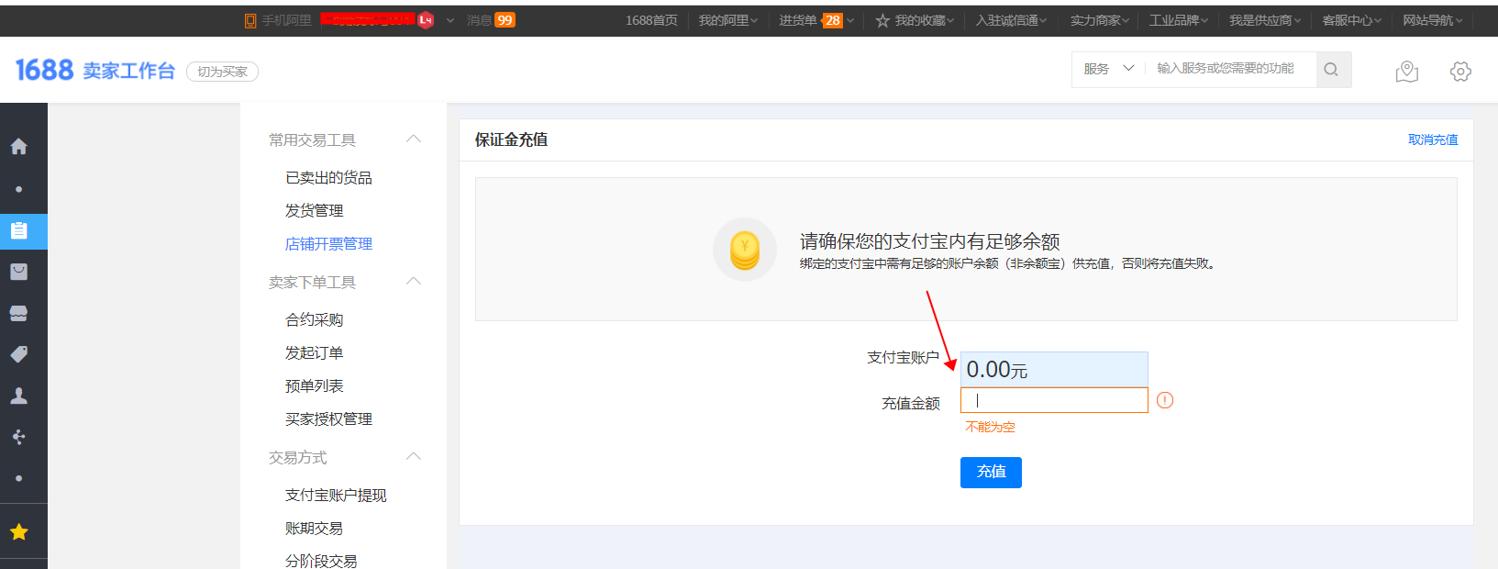The height and width of the screenshot is (569, 1498).
Task: Click the search magnifier button
Action: point(1333,70)
